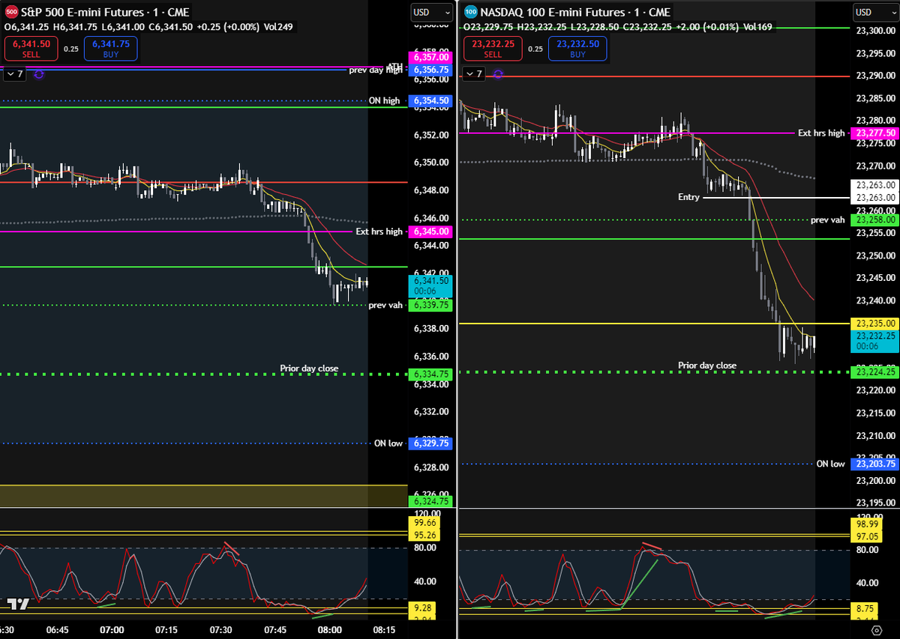Click the 08:00 time axis label

pyautogui.click(x=330, y=630)
